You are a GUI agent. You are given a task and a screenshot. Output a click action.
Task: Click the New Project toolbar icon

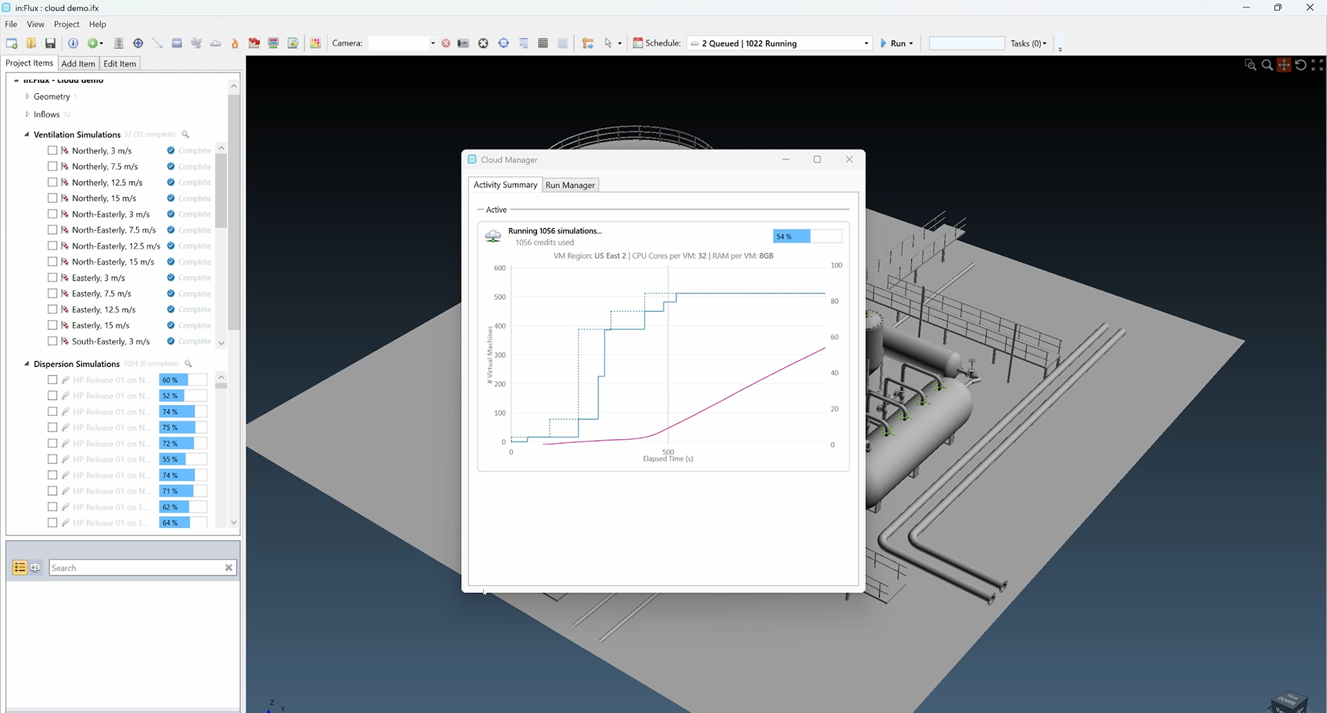(x=12, y=44)
